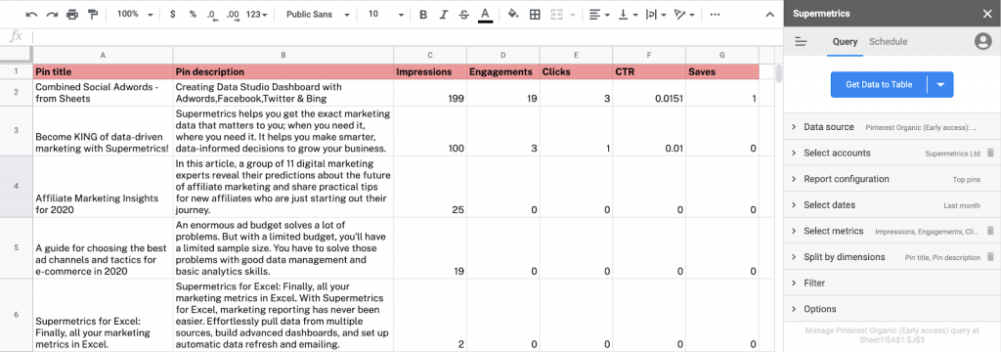
Task: Open the zoom level dropdown
Action: coord(135,14)
